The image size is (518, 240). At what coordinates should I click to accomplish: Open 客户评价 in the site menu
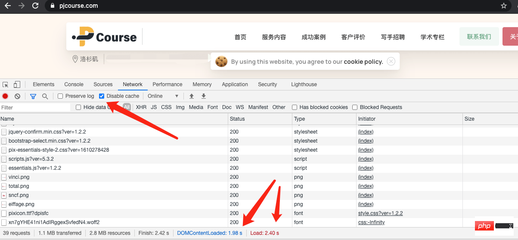(x=353, y=37)
